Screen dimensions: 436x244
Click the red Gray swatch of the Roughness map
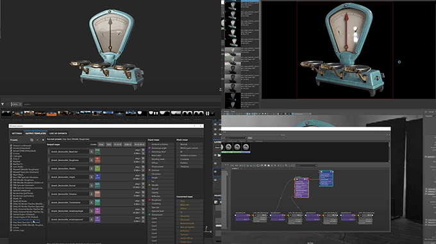(97, 160)
